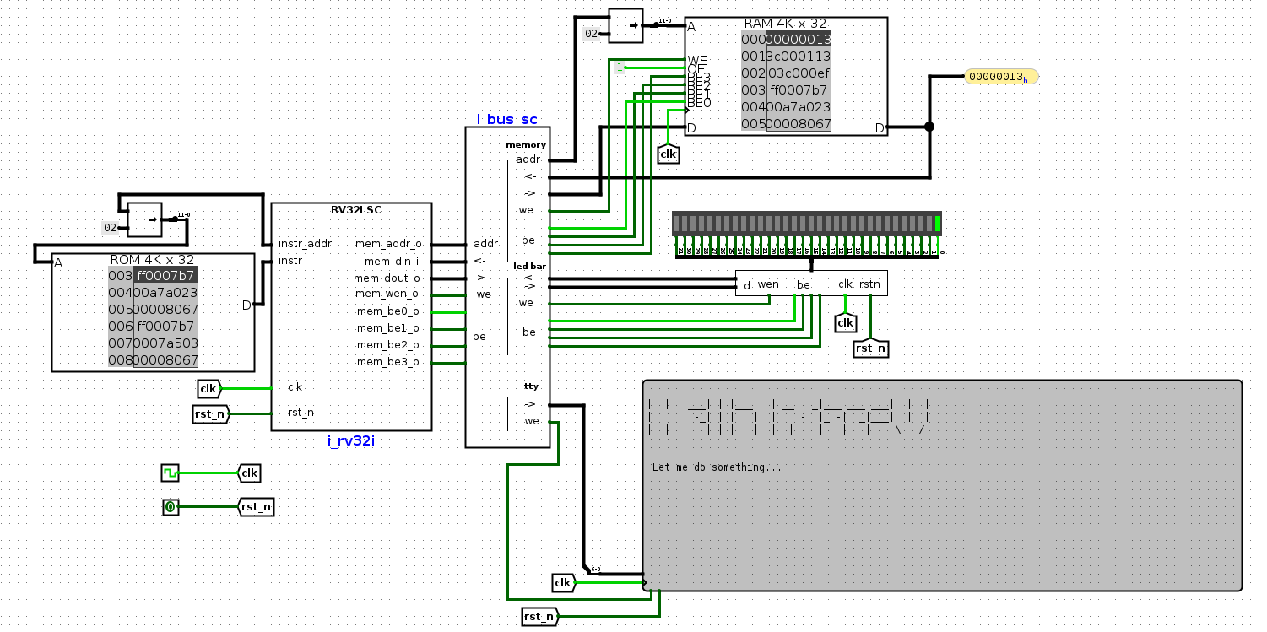Viewport: 1267px width, 632px height.
Task: Click the 'led bar' section label in bus block
Action: [x=530, y=266]
